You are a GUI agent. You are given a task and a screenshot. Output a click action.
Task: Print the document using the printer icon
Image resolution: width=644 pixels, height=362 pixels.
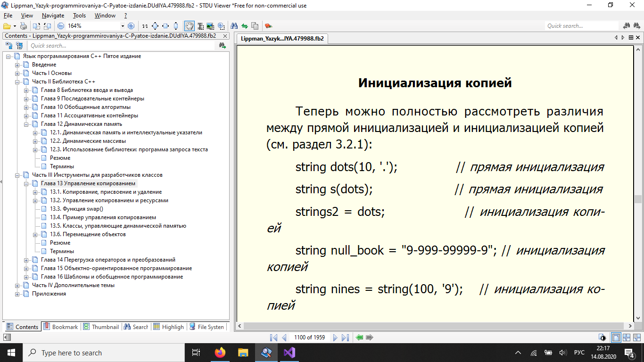tap(23, 26)
